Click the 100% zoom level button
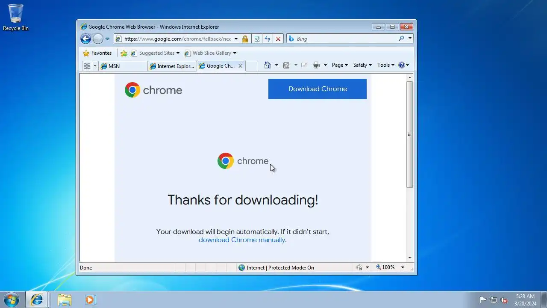Screen dimensions: 547x308 click(385, 267)
